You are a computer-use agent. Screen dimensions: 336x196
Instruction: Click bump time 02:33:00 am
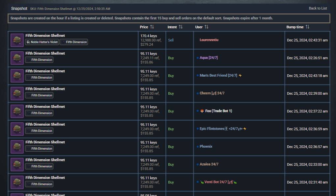pyautogui.click(x=307, y=164)
